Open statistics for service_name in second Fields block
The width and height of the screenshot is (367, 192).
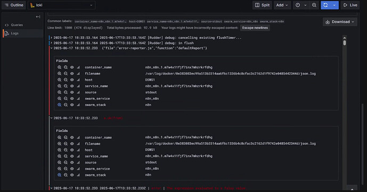tap(78, 156)
